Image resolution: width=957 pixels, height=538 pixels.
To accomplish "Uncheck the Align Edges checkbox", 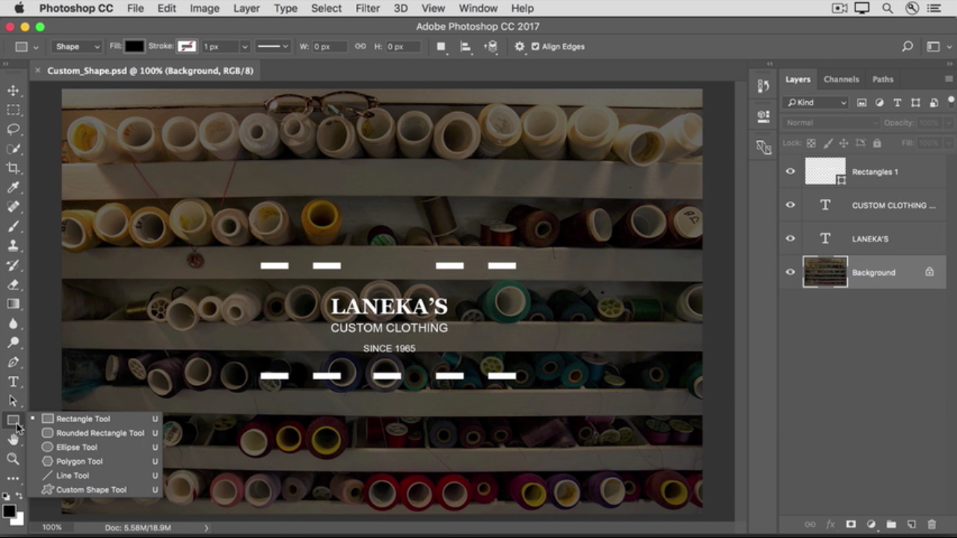I will [535, 46].
